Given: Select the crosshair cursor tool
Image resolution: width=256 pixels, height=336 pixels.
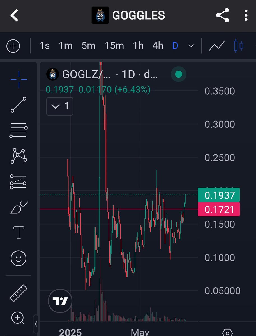Looking at the screenshot, I should point(19,80).
